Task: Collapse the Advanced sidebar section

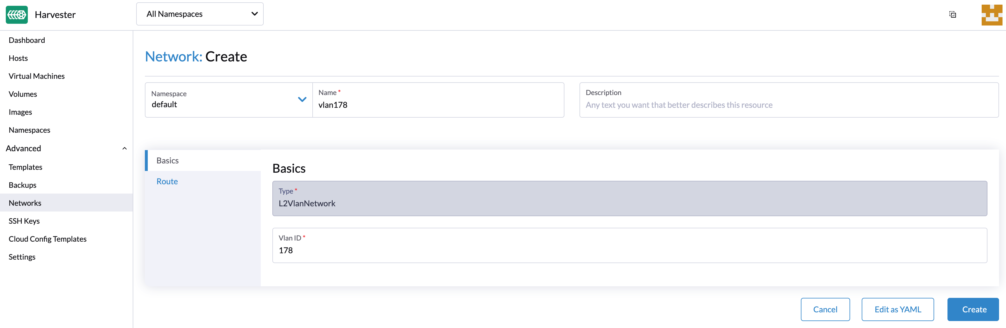Action: pyautogui.click(x=124, y=148)
